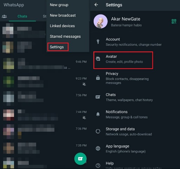Screen dimensions: 180x169
Task: Tap the contact photo of the 9:46 PM chat
Action: pyautogui.click(x=8, y=65)
